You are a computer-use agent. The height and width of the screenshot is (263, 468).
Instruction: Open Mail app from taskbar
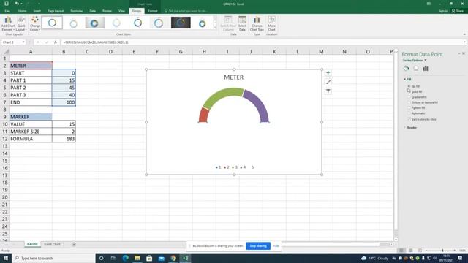point(162,258)
